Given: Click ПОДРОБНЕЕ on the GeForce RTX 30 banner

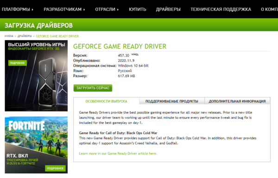Looking at the screenshot, I should [18, 63].
